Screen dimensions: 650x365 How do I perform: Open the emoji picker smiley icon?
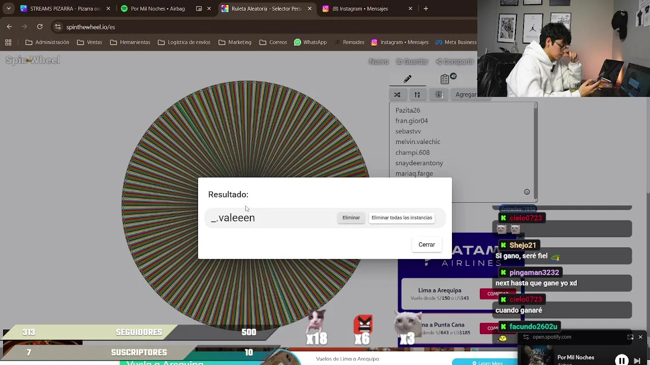tap(527, 192)
